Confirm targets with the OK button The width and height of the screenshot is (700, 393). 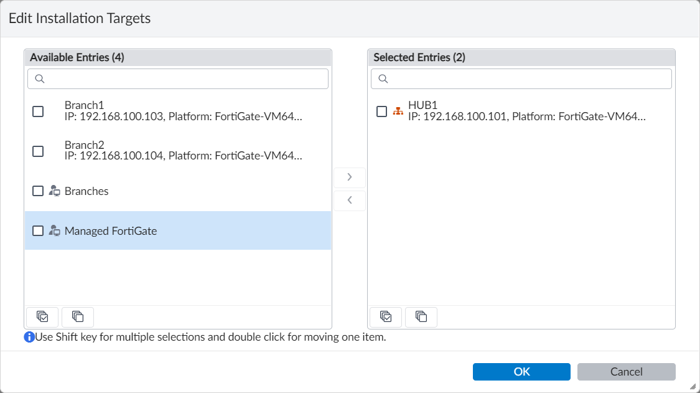tap(521, 372)
